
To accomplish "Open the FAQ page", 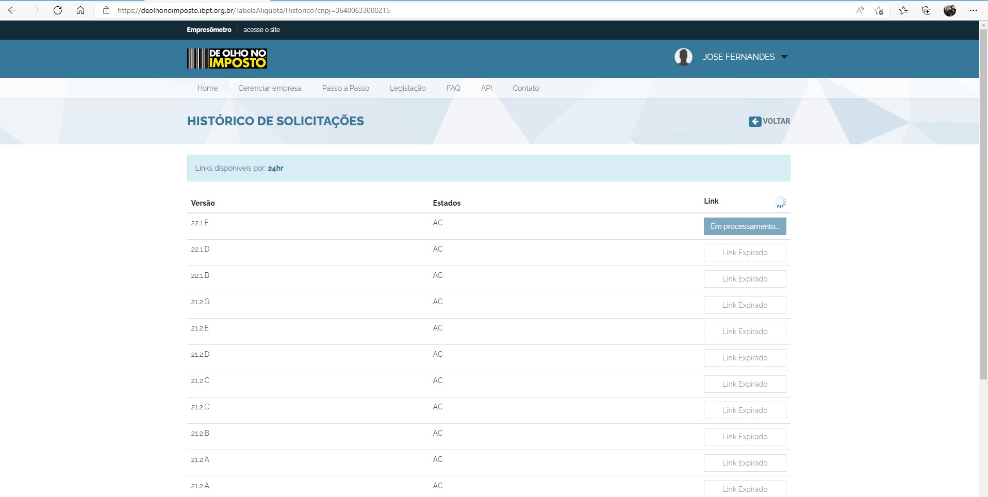I will click(x=453, y=88).
